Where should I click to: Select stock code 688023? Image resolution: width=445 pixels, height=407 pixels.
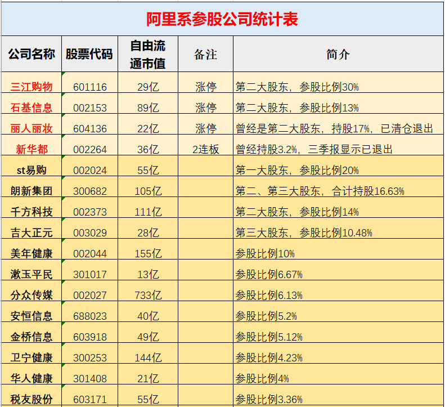click(x=89, y=311)
